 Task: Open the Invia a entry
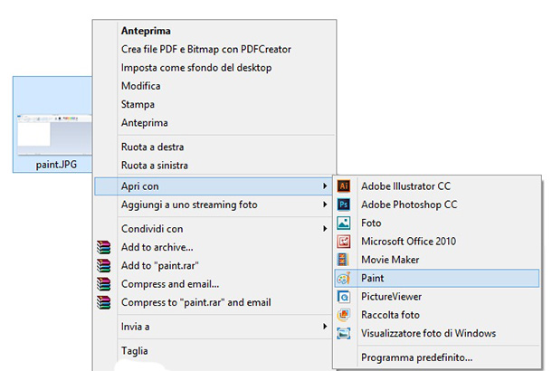pyautogui.click(x=135, y=327)
